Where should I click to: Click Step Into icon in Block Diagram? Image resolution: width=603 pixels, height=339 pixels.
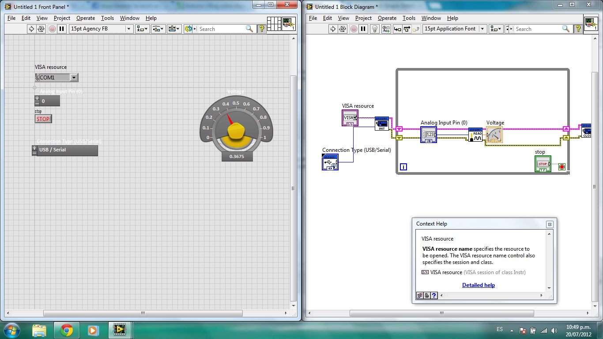(x=397, y=29)
